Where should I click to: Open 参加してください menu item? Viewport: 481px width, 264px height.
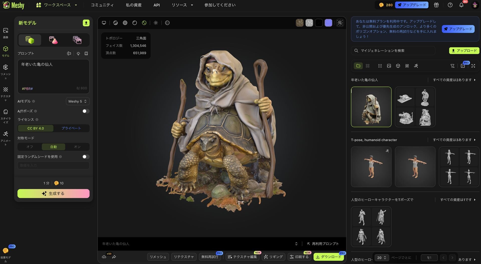click(x=220, y=5)
